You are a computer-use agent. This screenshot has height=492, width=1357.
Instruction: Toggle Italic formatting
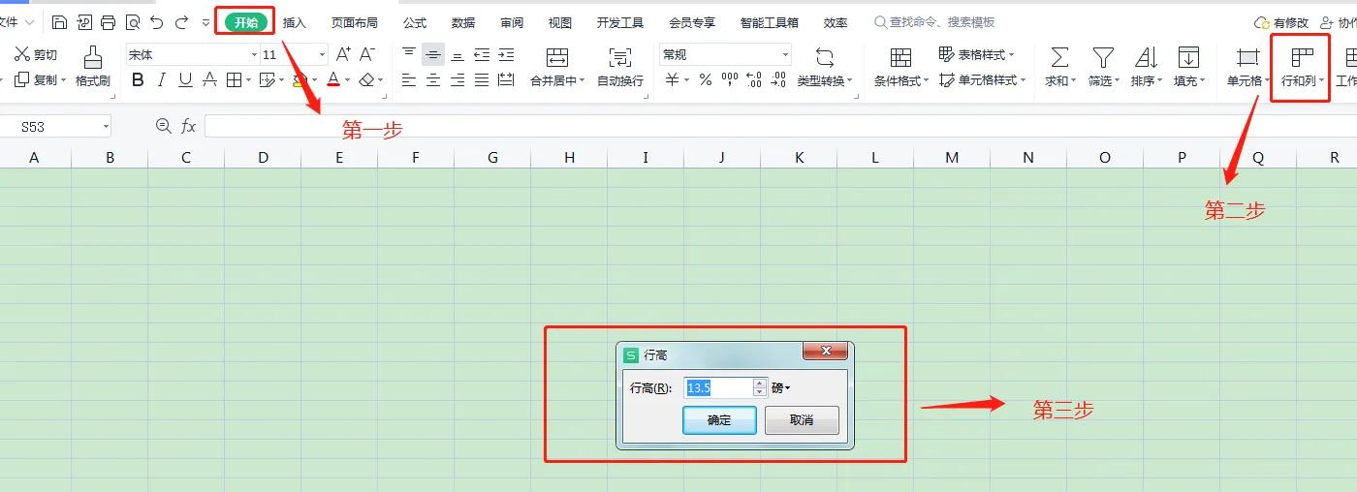pos(162,80)
